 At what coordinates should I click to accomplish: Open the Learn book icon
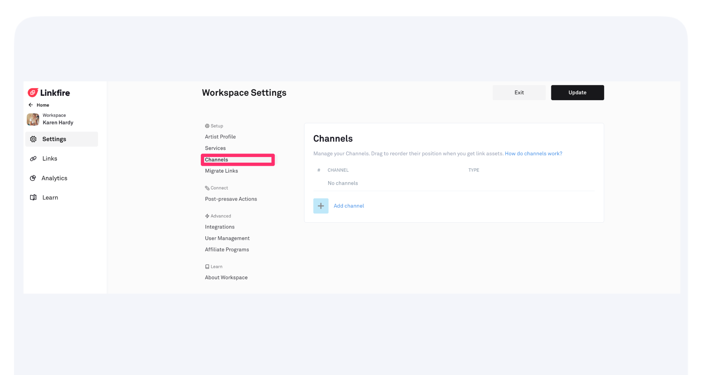[33, 198]
